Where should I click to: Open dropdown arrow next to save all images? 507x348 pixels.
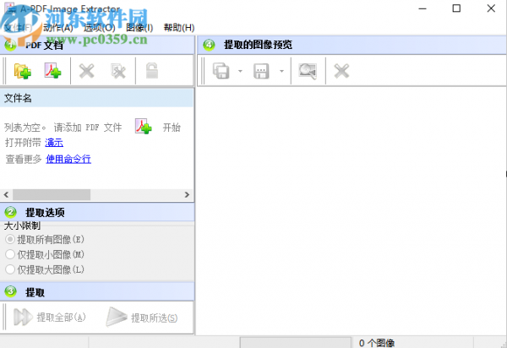click(240, 71)
